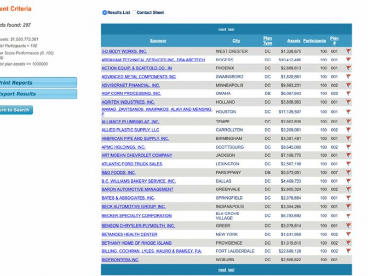Sort the table by Sponsor column
368x276 pixels.
tap(158, 41)
